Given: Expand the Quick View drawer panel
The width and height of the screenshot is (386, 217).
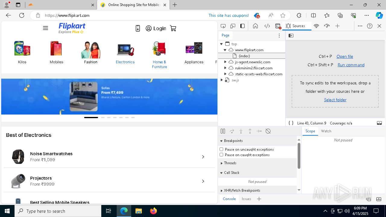Looking at the screenshot, I should [x=379, y=199].
